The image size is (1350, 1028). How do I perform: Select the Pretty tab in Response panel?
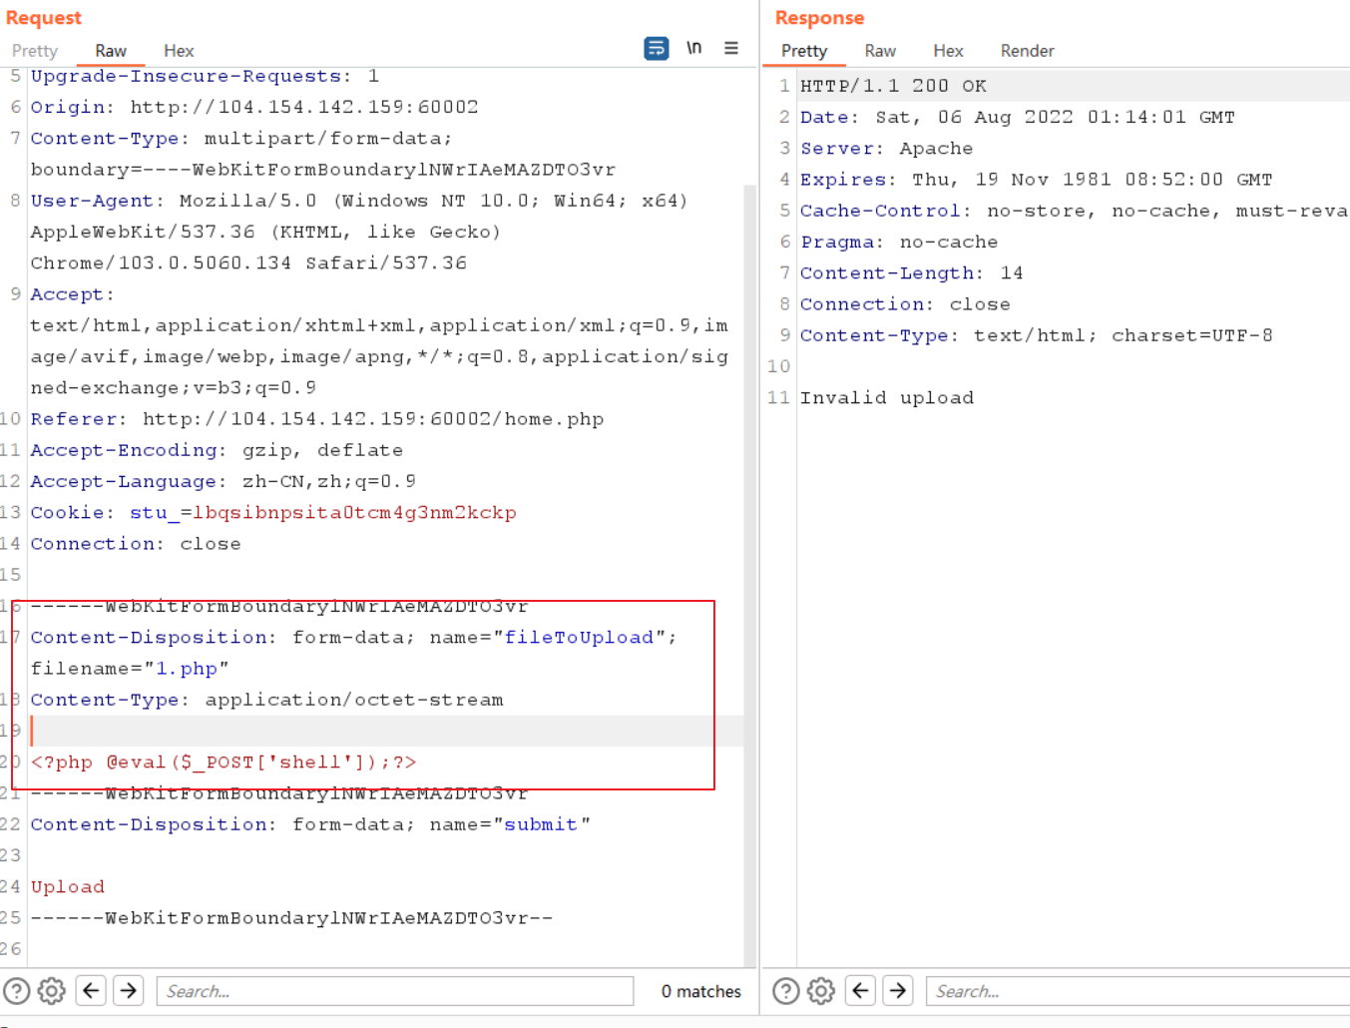point(804,51)
